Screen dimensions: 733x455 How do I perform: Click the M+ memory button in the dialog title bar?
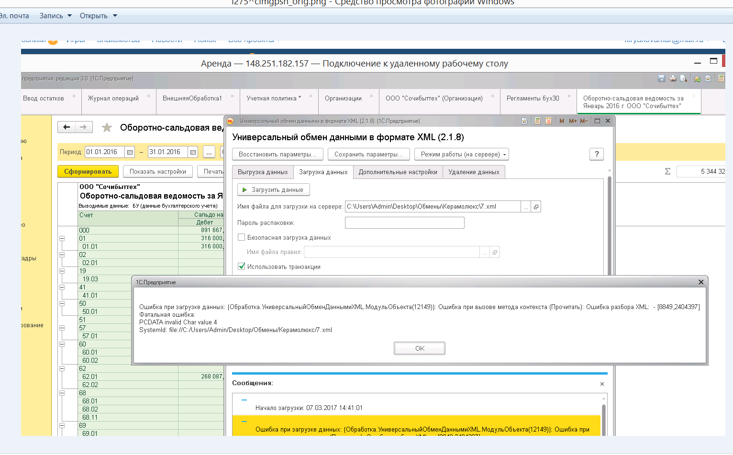point(573,121)
